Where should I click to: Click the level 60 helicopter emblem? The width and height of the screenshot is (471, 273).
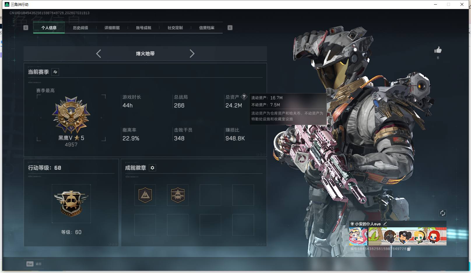pyautogui.click(x=71, y=204)
